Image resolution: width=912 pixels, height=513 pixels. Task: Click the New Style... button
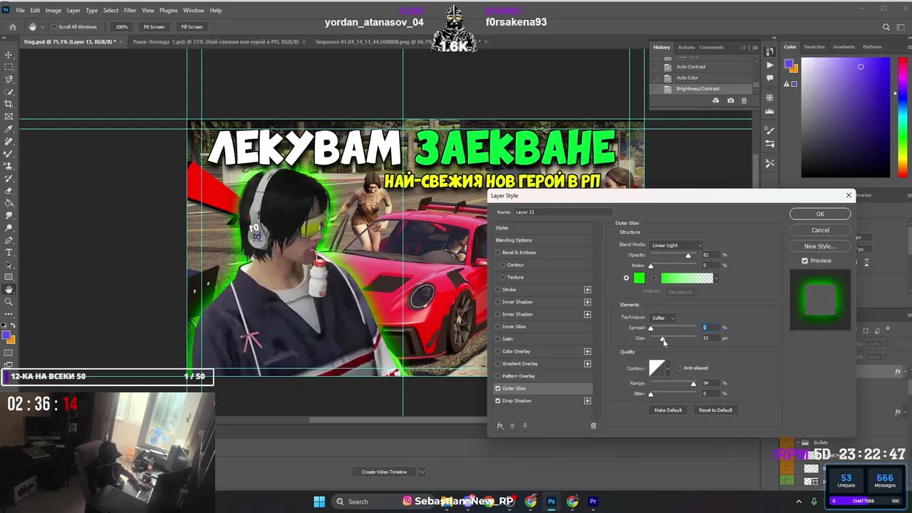tap(820, 247)
